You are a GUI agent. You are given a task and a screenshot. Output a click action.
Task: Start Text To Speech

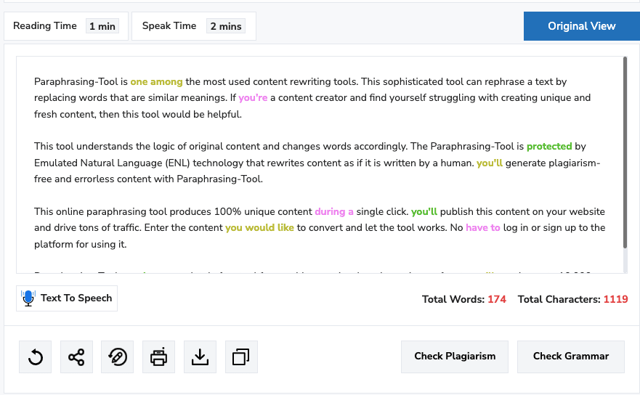click(x=67, y=298)
